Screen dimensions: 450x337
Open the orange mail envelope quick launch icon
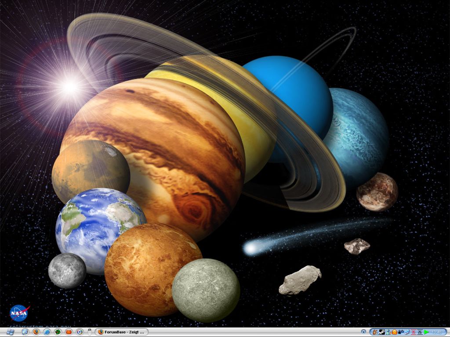pyautogui.click(x=69, y=332)
